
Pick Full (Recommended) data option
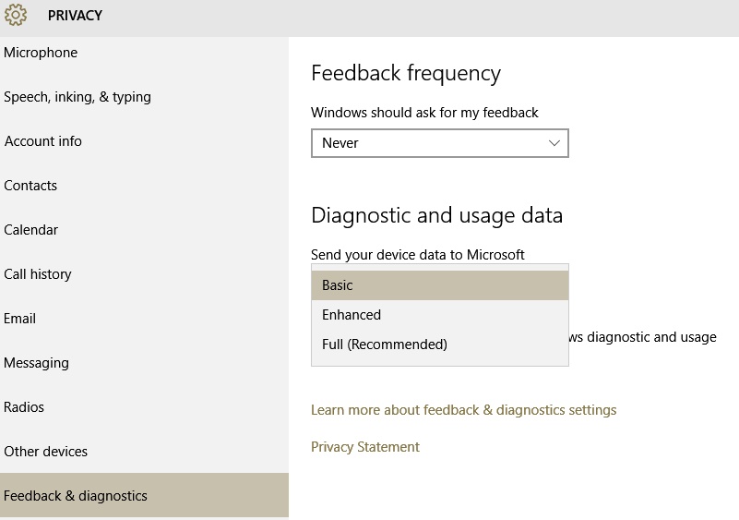click(x=440, y=345)
